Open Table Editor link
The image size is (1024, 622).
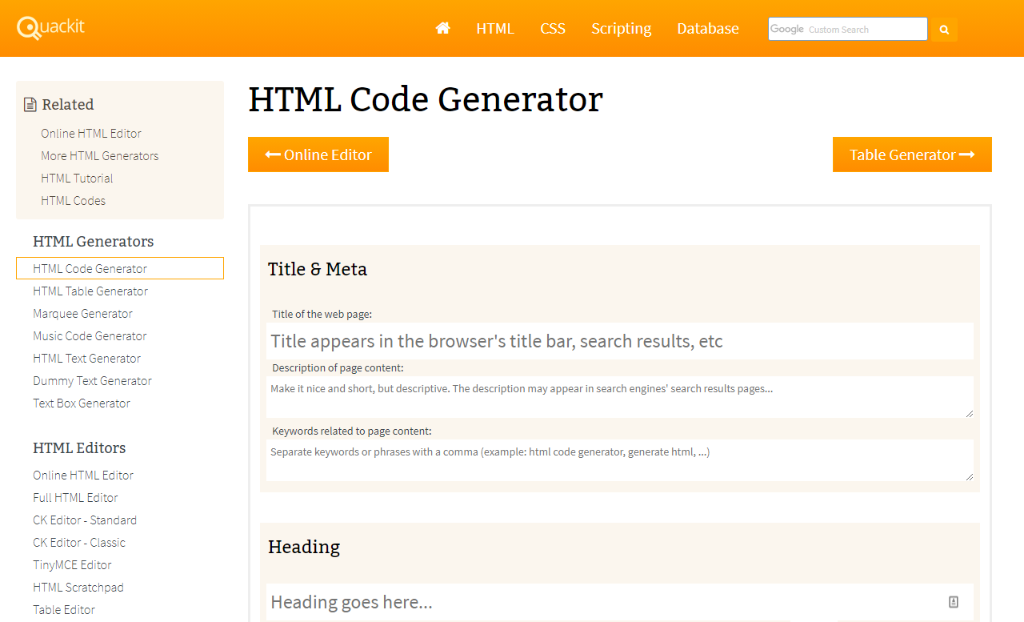tap(64, 609)
